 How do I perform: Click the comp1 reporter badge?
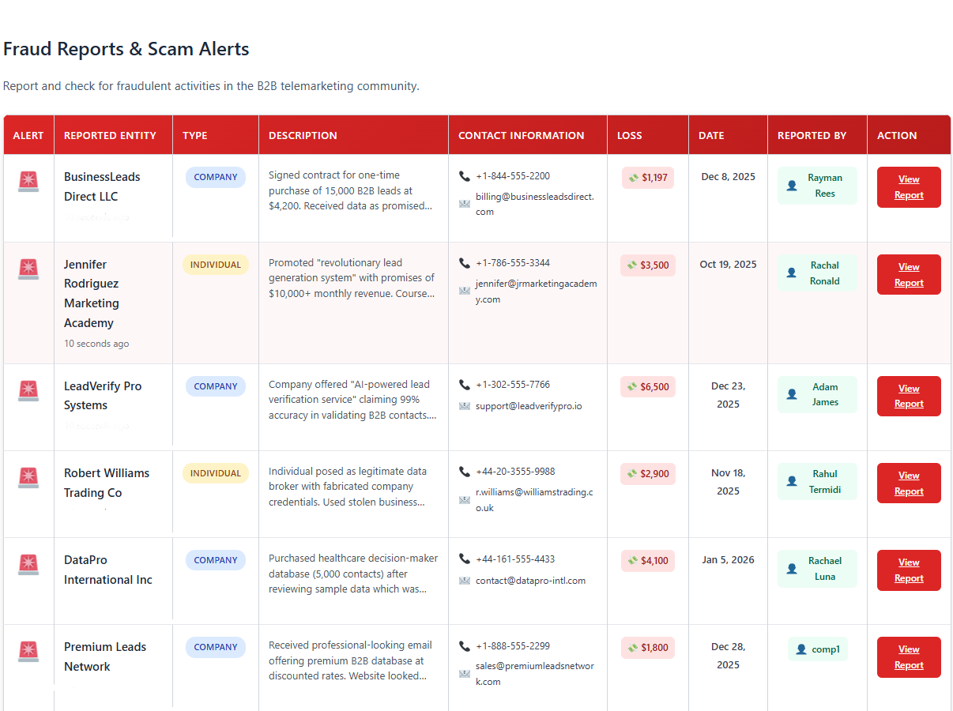817,649
